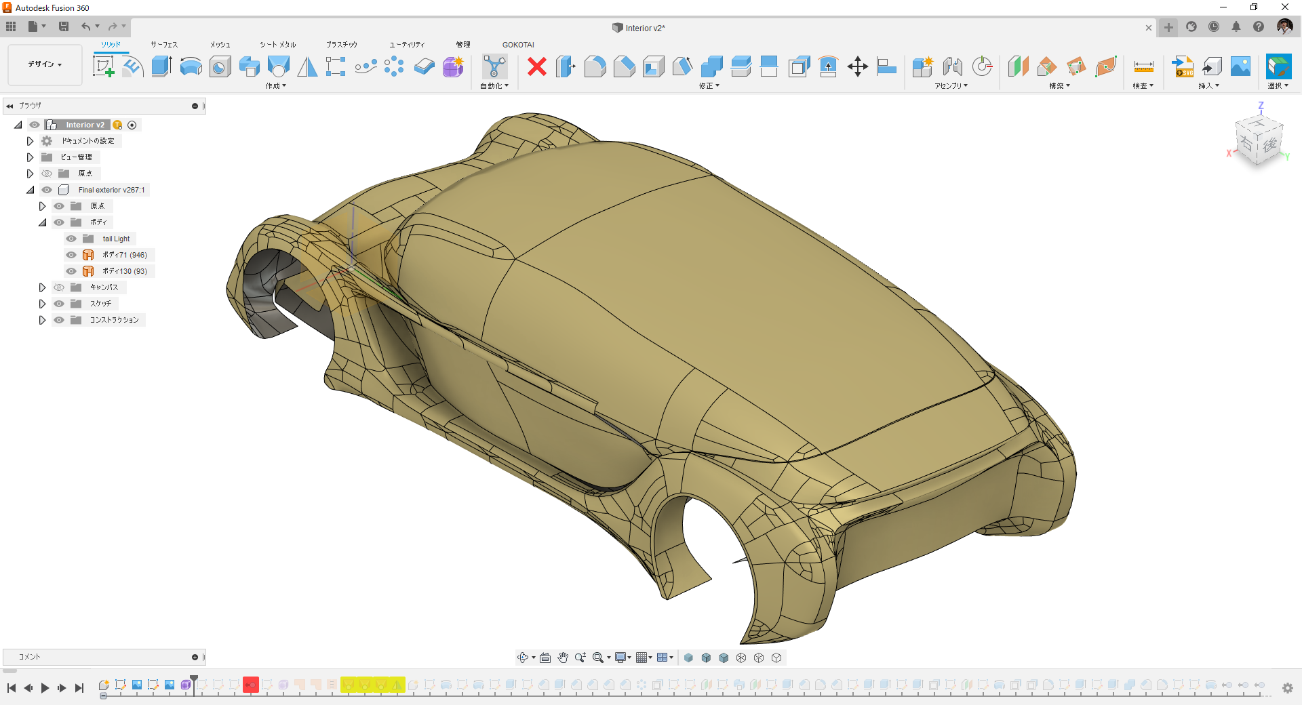Select the Fillet tool in Modify
Viewport: 1302px width, 705px height.
point(595,66)
